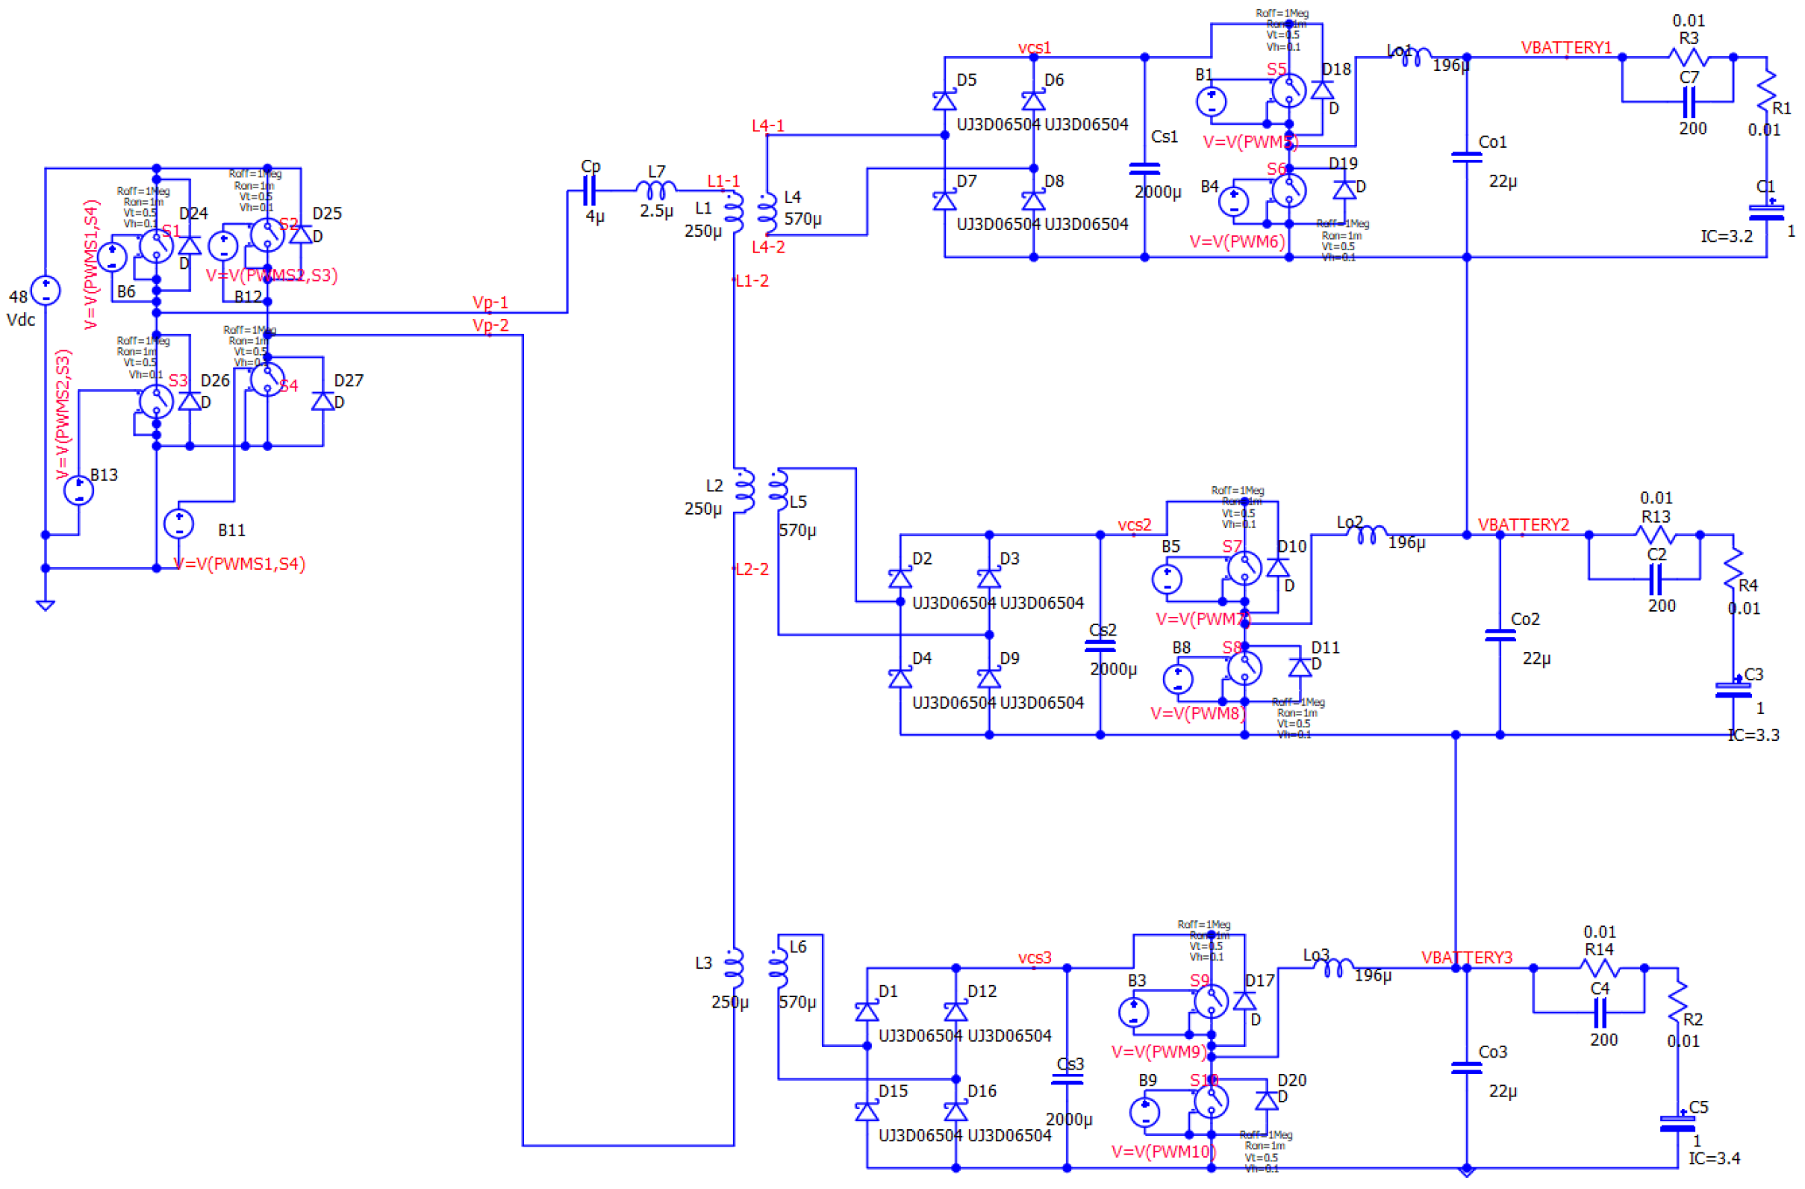The width and height of the screenshot is (1805, 1189).
Task: Click the ground symbol below Vdc
Action: tap(46, 606)
